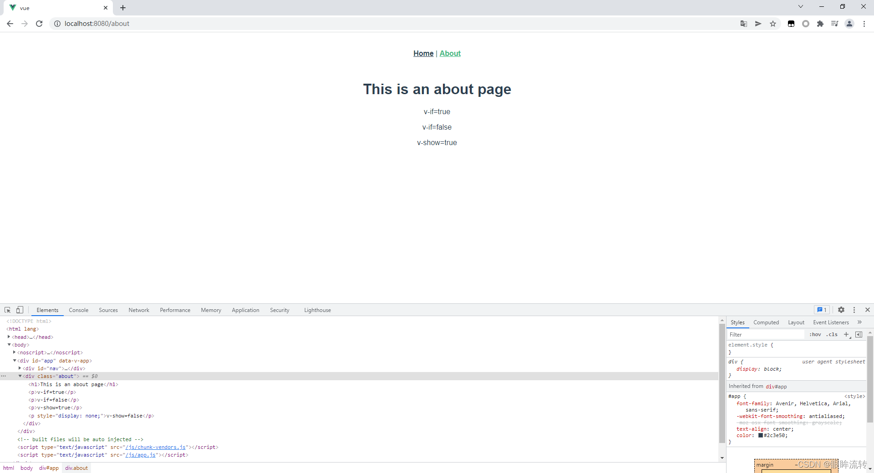Open the Application tab
874x473 pixels.
pyautogui.click(x=245, y=310)
